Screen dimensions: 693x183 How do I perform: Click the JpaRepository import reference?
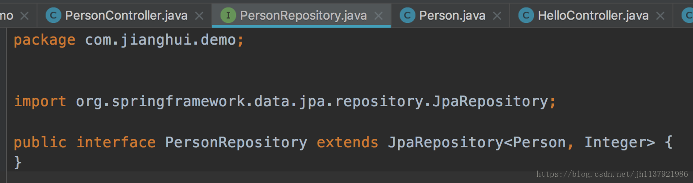click(491, 102)
